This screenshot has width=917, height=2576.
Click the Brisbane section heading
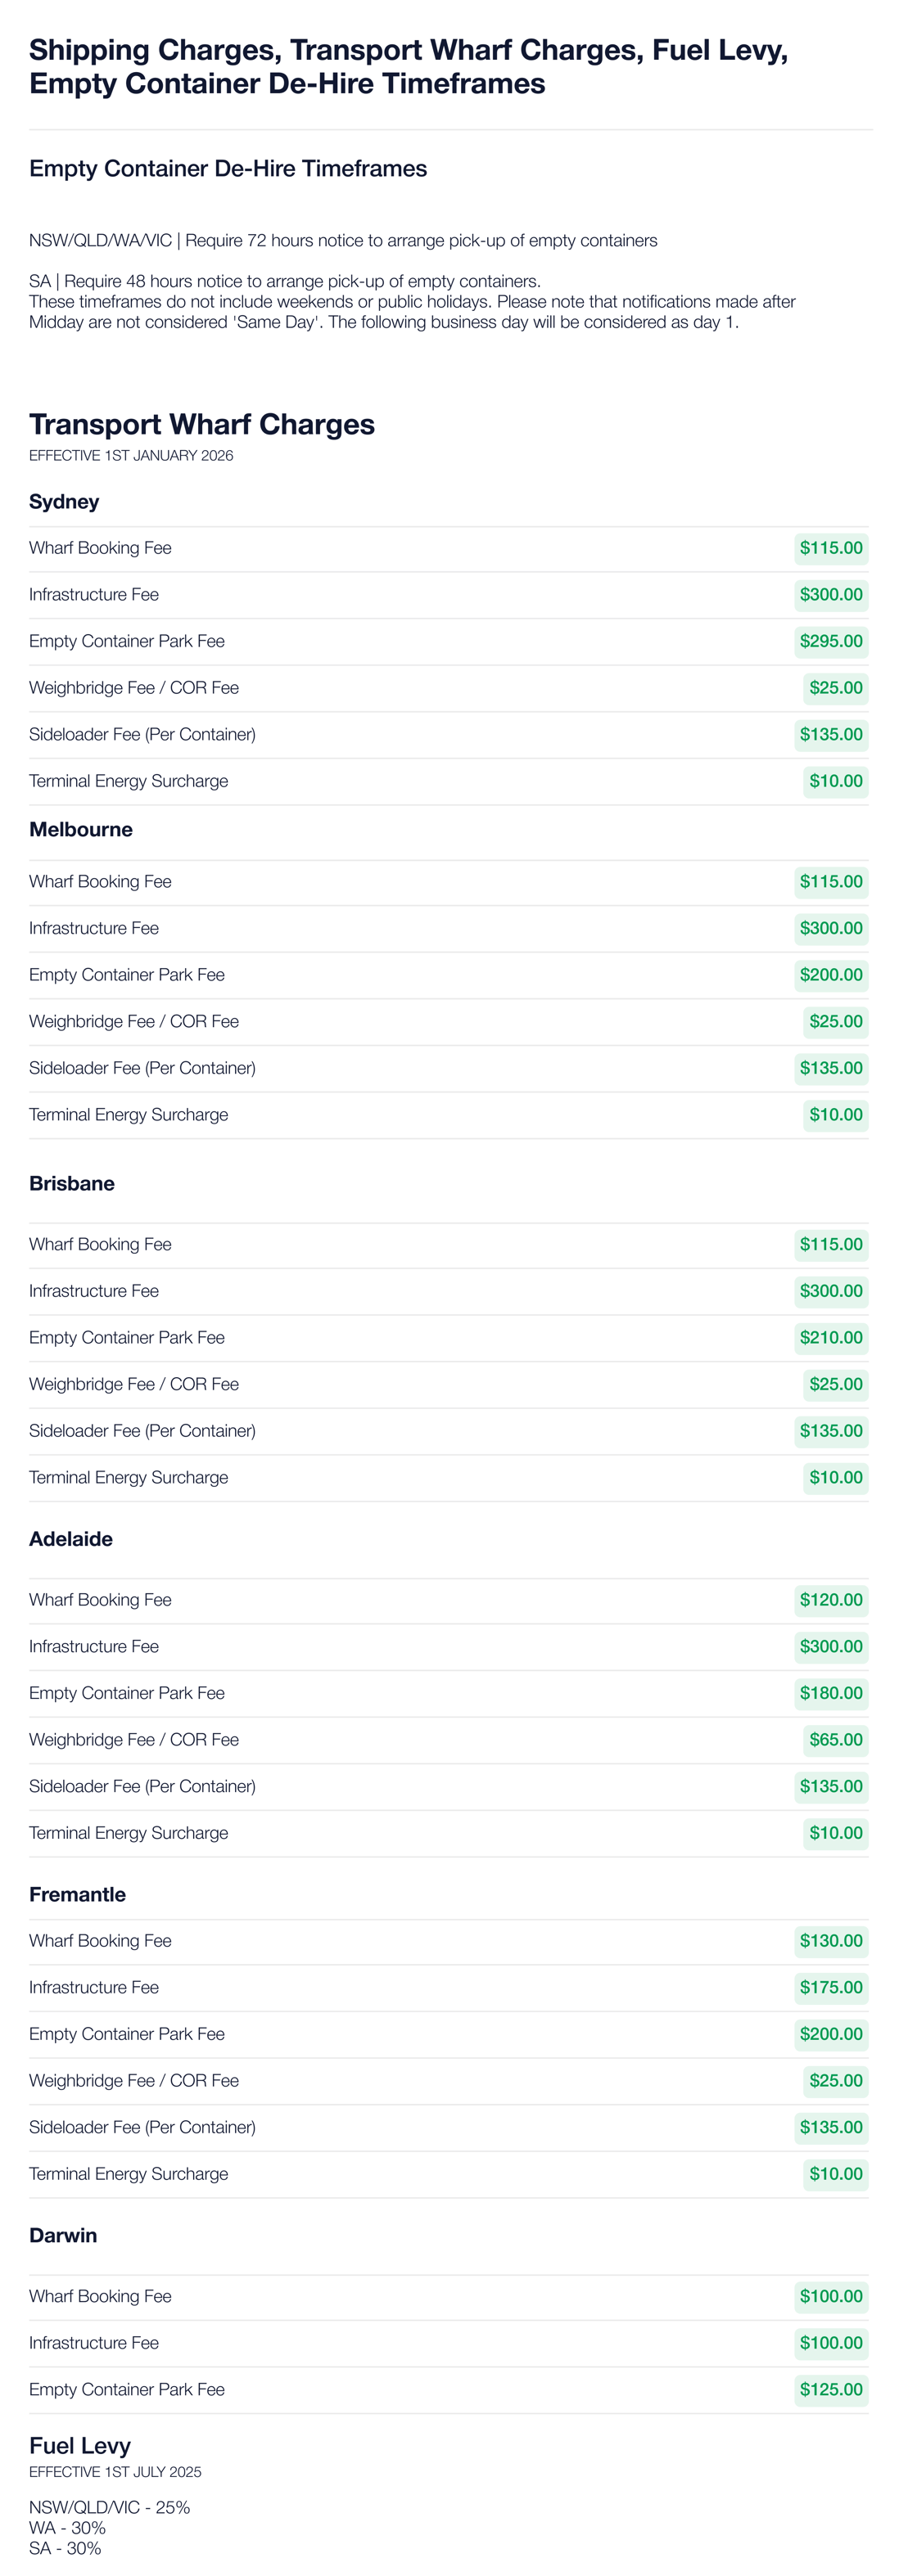pos(71,1183)
